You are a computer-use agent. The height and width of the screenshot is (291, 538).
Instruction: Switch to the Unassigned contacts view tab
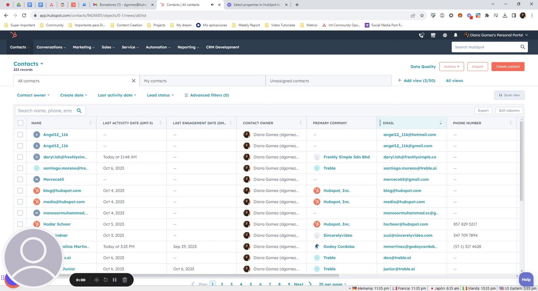(x=328, y=81)
